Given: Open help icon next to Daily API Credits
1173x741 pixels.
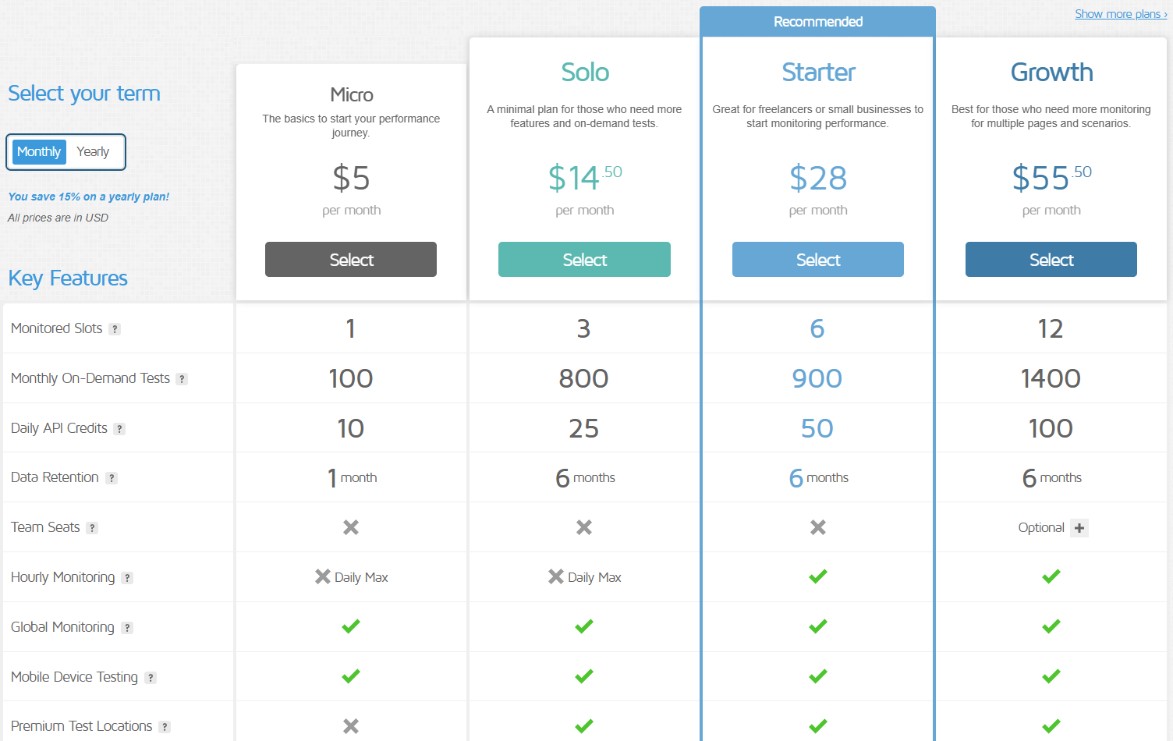Looking at the screenshot, I should coord(119,429).
